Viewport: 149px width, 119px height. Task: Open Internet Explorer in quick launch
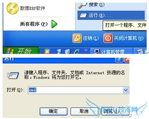(77, 51)
